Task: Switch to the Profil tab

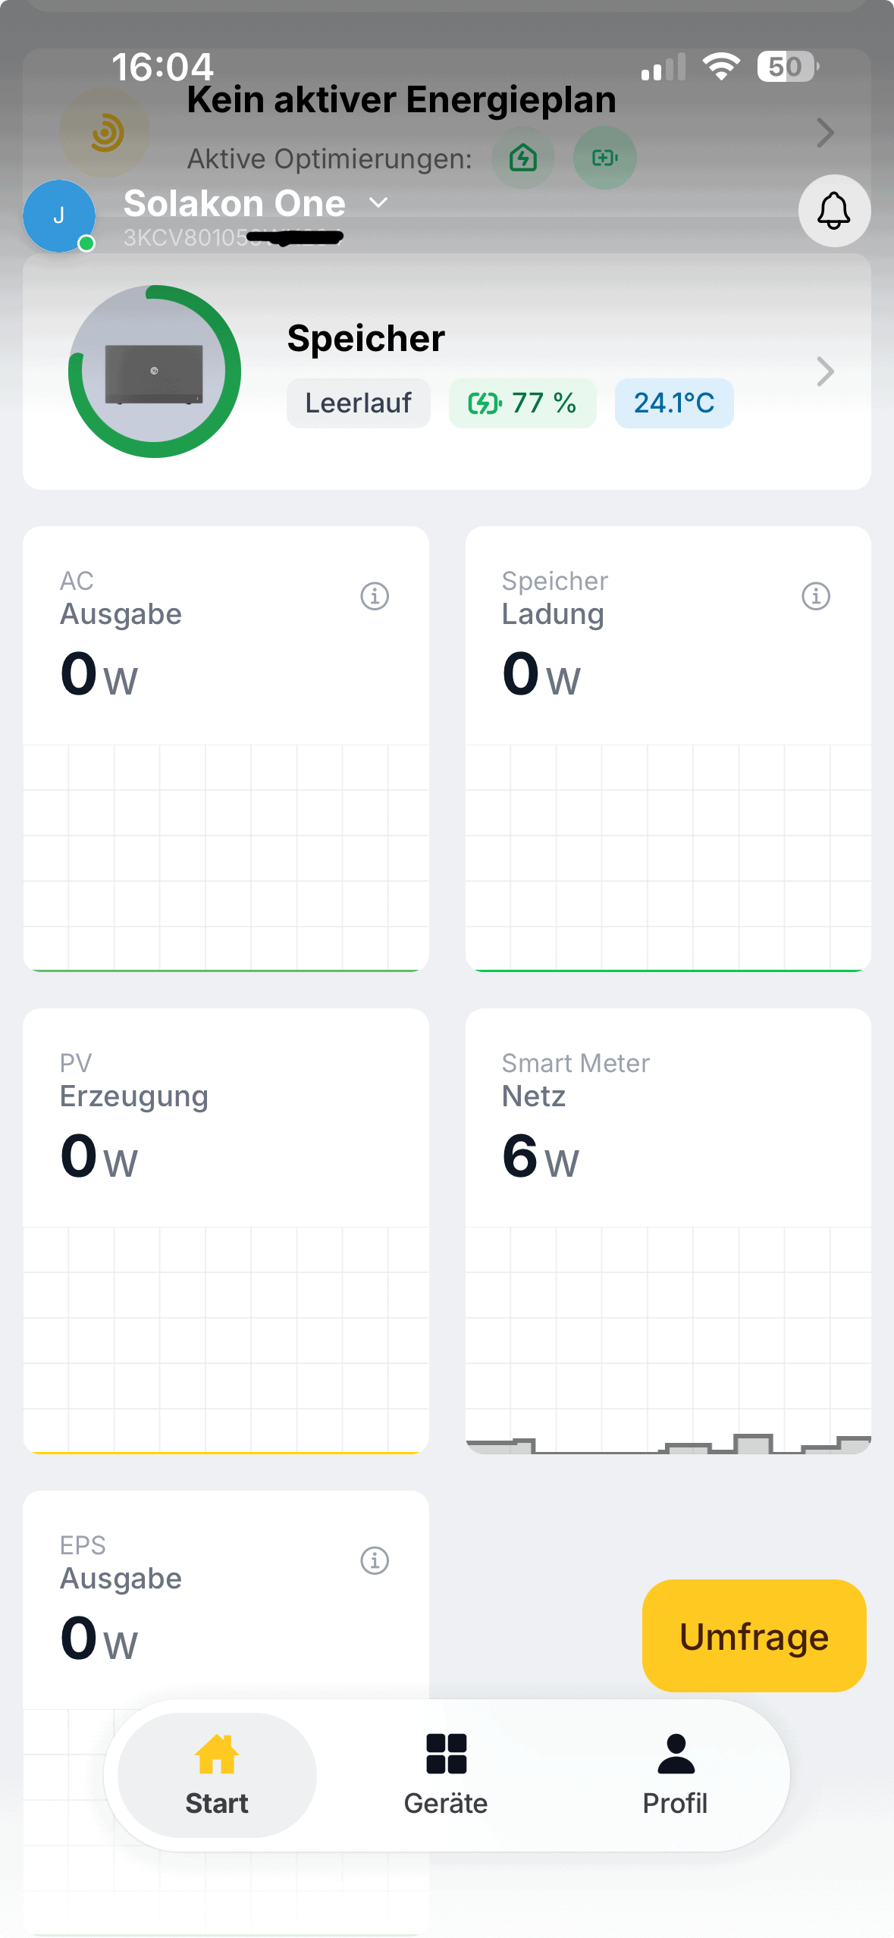Action: tap(675, 1774)
